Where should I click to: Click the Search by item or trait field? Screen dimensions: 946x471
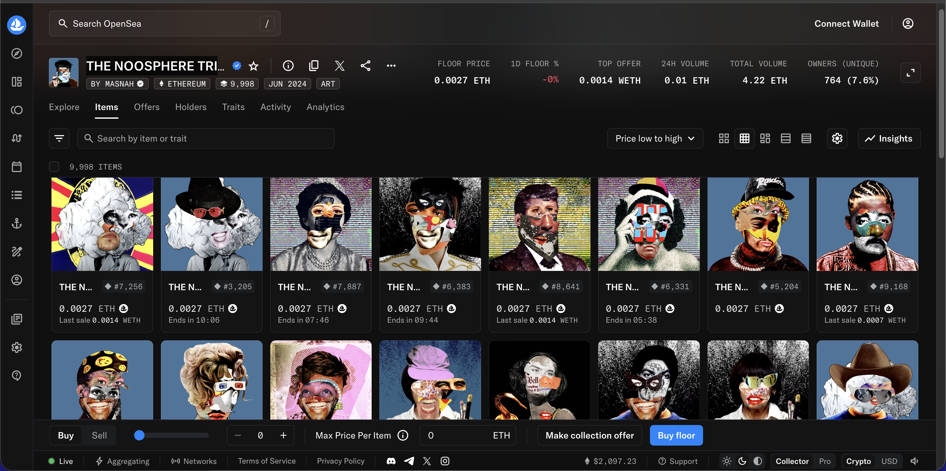pos(206,138)
